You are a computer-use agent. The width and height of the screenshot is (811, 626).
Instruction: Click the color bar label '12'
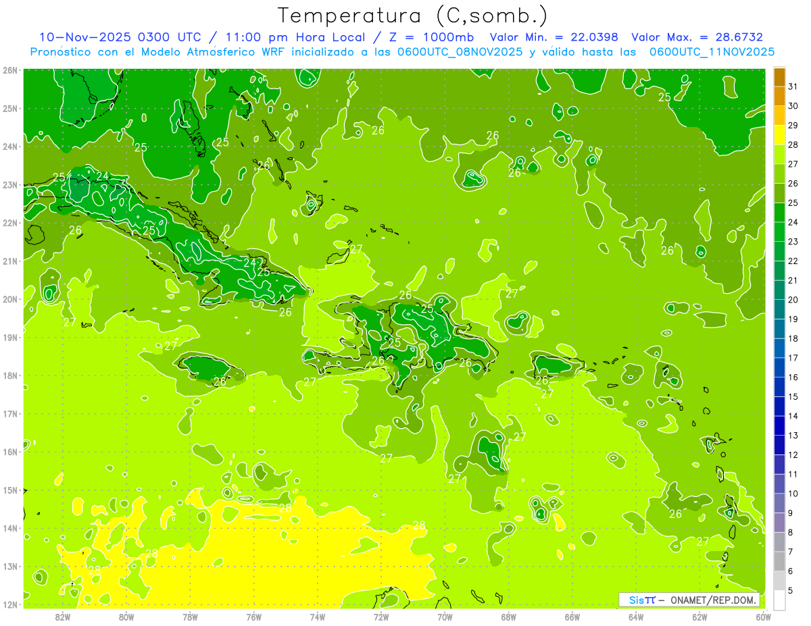click(x=793, y=454)
